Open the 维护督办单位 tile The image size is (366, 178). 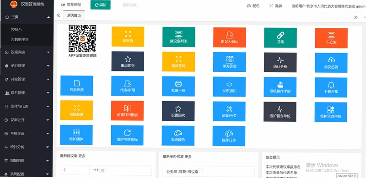pos(280,112)
